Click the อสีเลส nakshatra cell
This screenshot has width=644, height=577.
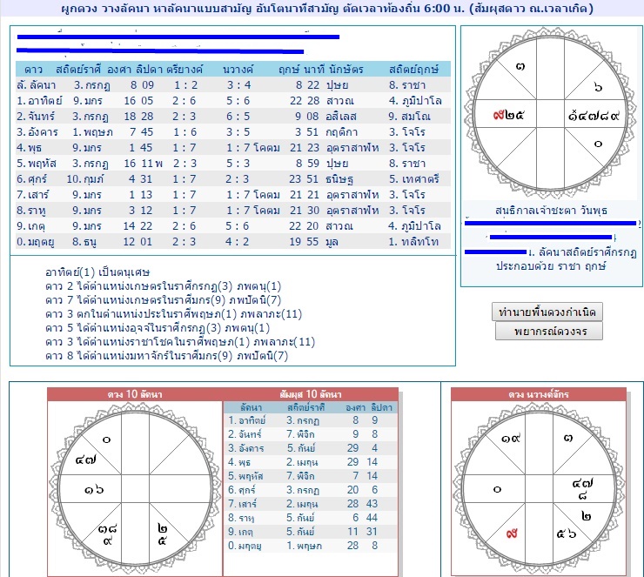point(341,117)
